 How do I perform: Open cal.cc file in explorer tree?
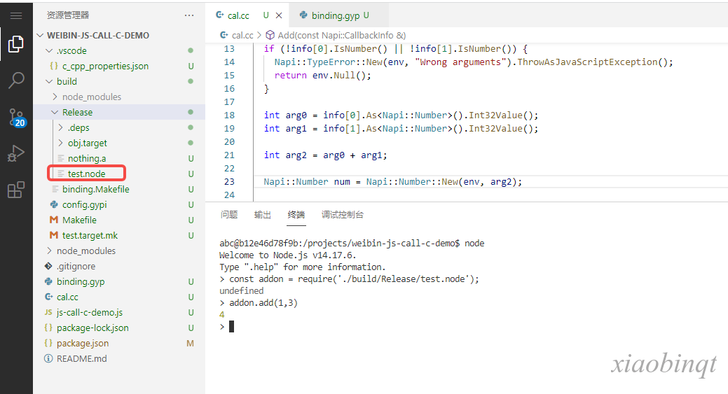67,297
